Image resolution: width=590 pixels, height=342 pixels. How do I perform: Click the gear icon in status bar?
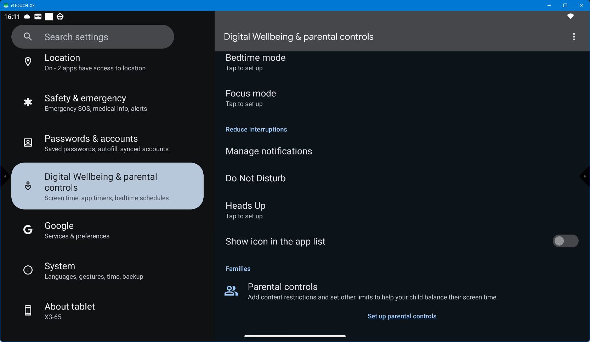click(x=60, y=17)
